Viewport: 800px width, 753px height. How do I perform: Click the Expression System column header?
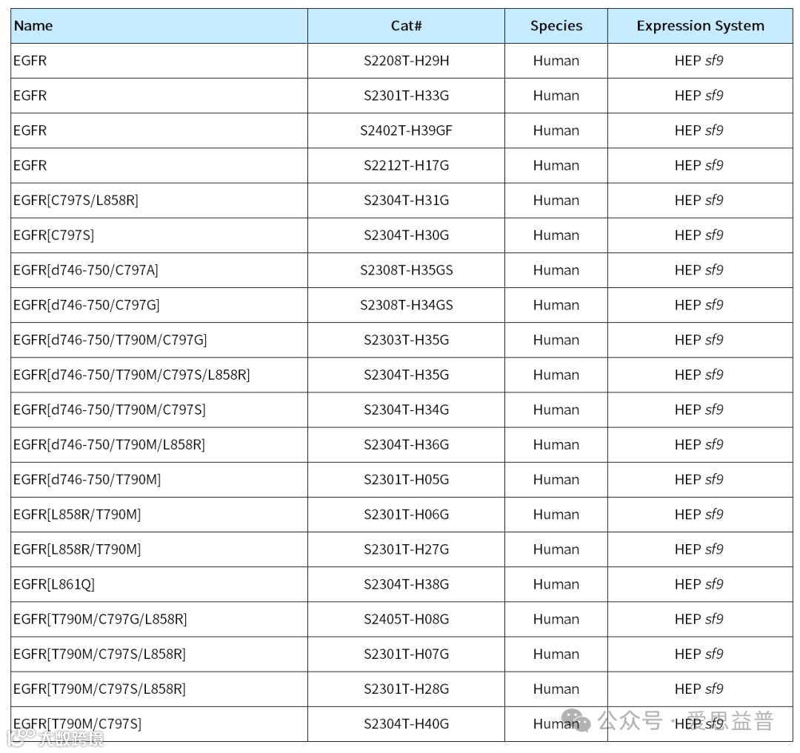pos(700,25)
